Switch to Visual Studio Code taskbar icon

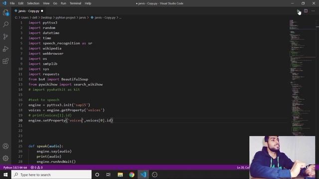click(x=143, y=175)
